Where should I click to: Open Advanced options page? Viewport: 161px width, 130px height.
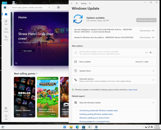tap(114, 80)
